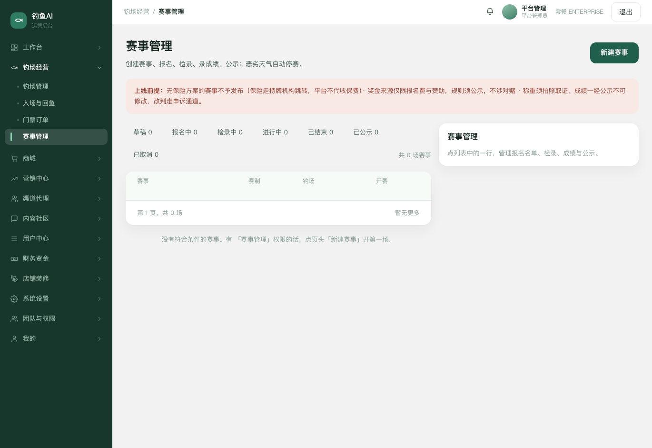Click the 赛制 column header
The image size is (652, 448).
click(254, 181)
